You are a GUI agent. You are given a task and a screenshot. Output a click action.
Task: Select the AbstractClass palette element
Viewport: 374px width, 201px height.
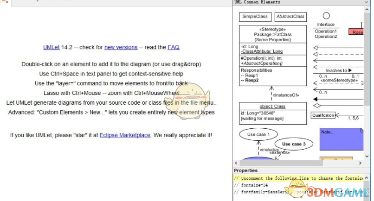click(x=290, y=17)
